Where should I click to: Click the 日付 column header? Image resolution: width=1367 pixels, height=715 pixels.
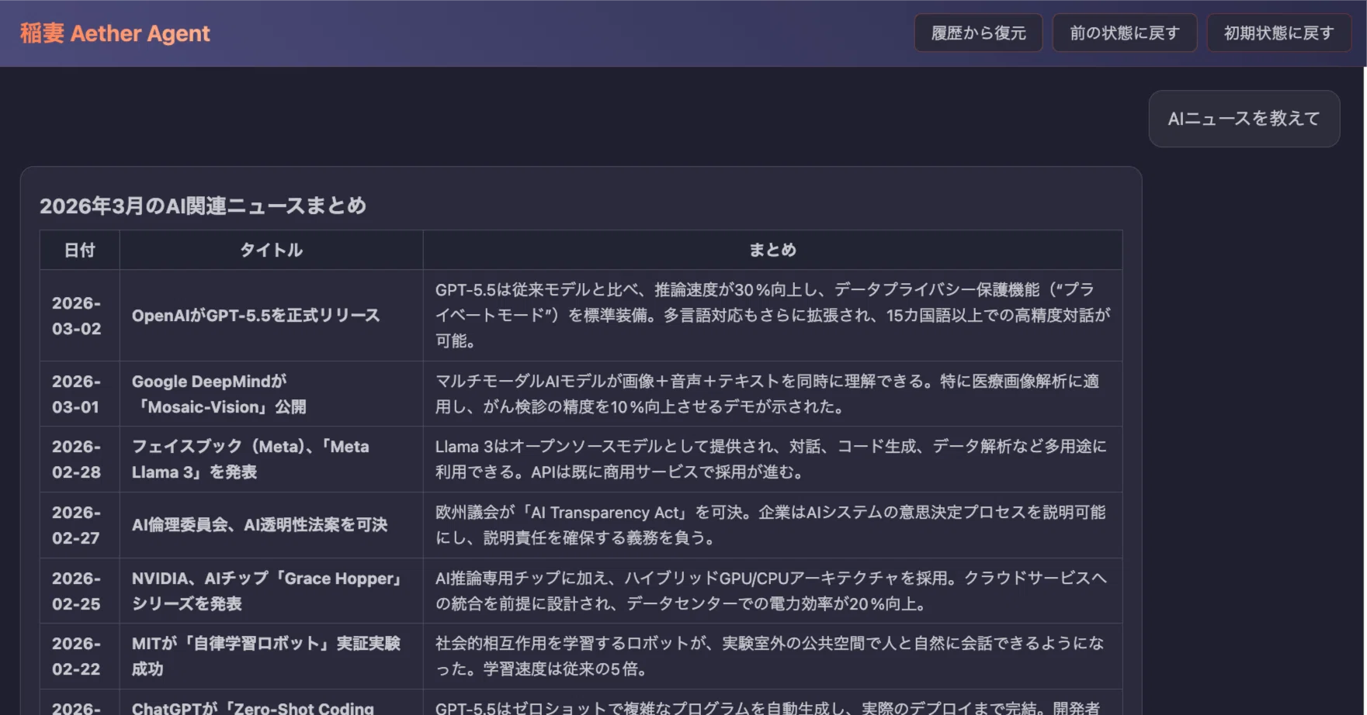79,250
